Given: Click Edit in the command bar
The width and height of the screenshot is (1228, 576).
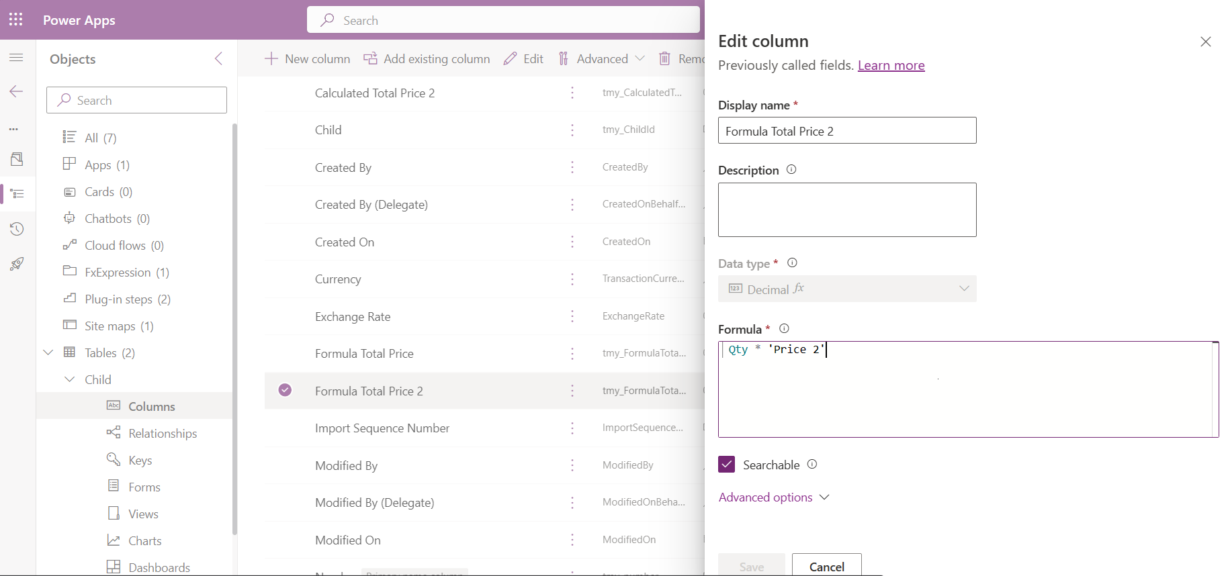Looking at the screenshot, I should 523,58.
